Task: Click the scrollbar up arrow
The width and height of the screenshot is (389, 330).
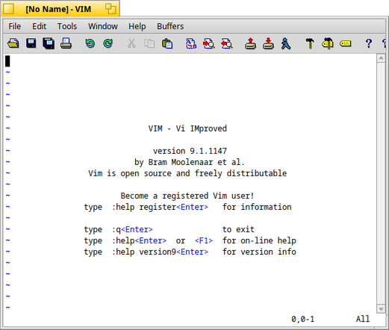Action: tap(381, 58)
